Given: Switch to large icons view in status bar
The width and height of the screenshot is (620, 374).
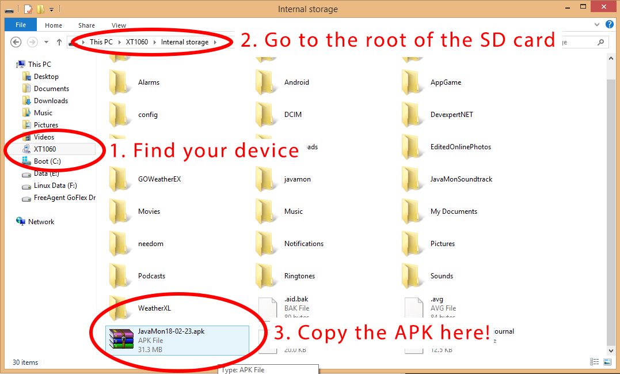Looking at the screenshot, I should (x=607, y=362).
